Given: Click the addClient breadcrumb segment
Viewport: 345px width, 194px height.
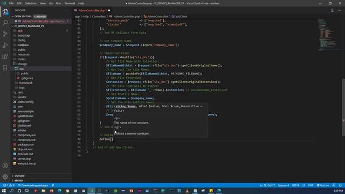Looking at the screenshot, I should (x=181, y=17).
